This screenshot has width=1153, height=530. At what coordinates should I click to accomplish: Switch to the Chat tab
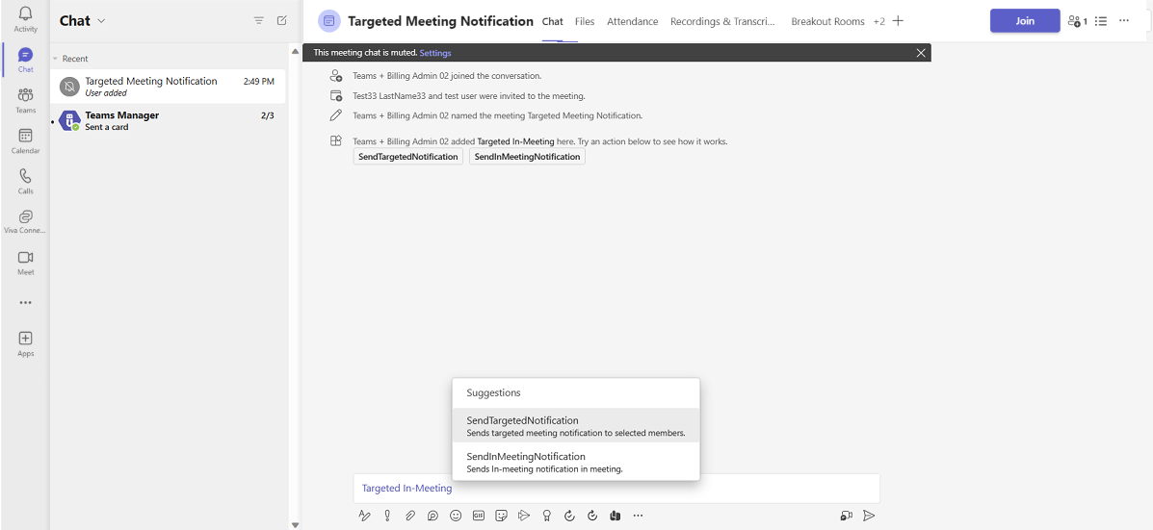coord(552,21)
